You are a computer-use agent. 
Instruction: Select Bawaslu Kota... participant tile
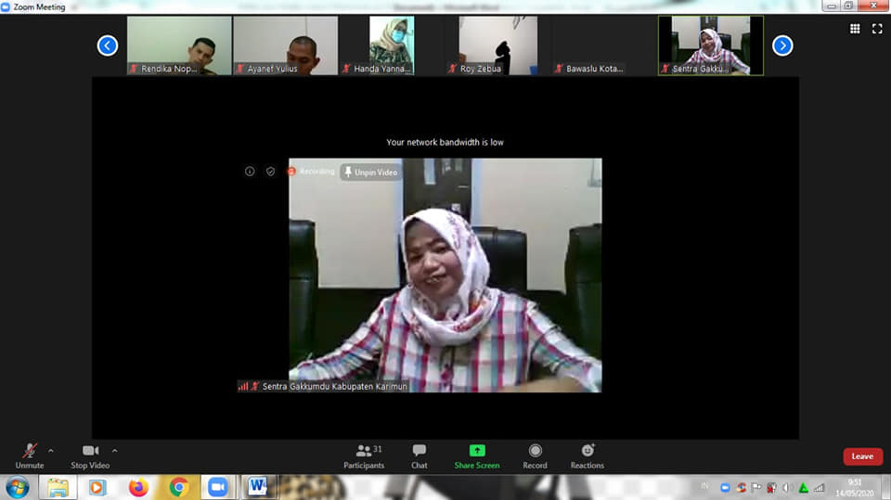(x=604, y=45)
